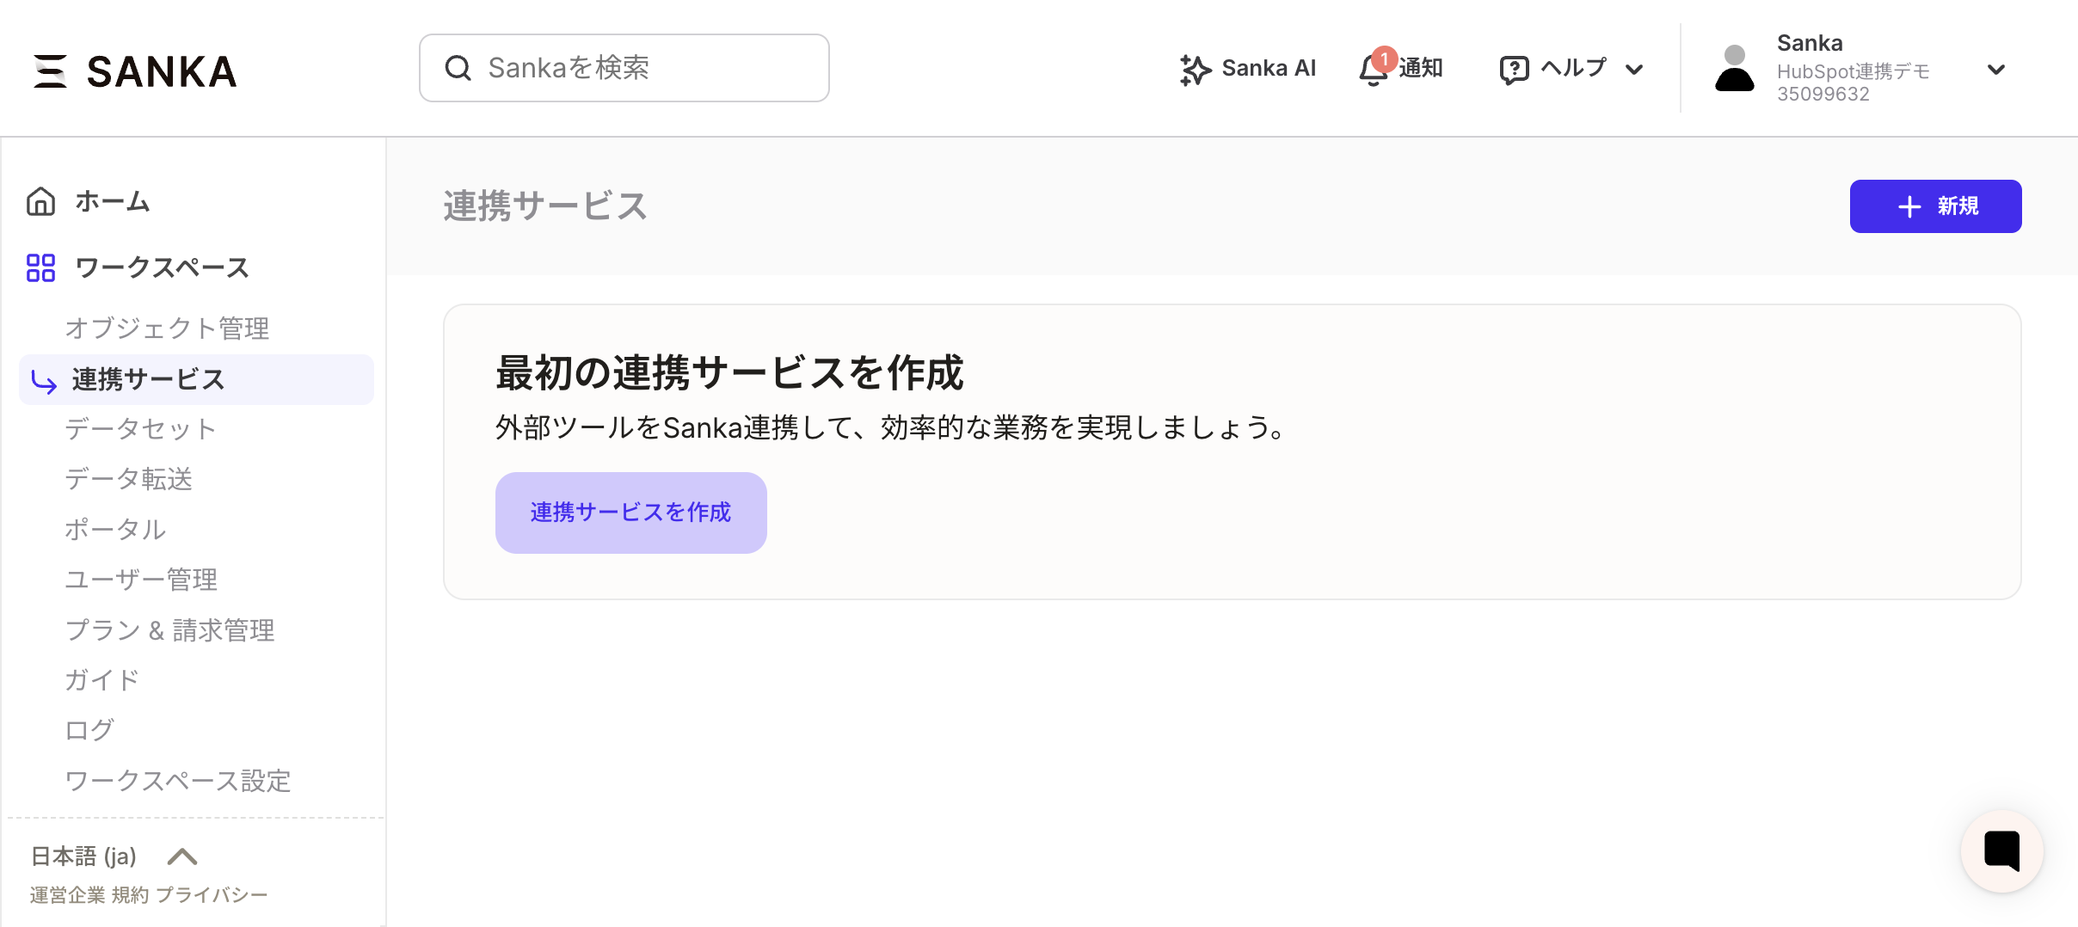Select ワークスペース設定 in the sidebar
Screen dimensions: 2078x927
tap(177, 781)
